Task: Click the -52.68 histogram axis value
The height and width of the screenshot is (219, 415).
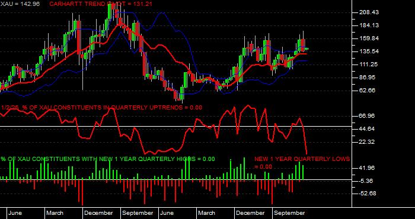Action: [368, 194]
